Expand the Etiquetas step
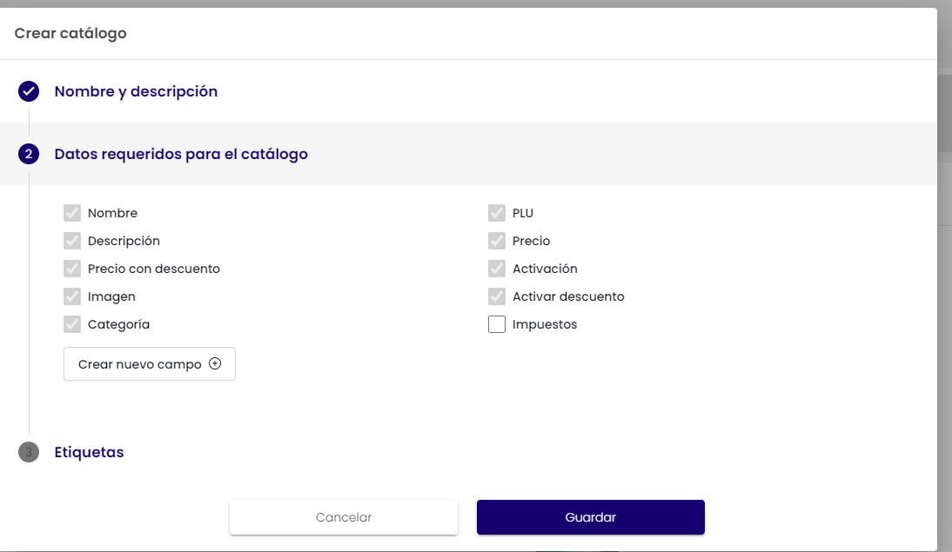The image size is (952, 552). click(x=89, y=452)
